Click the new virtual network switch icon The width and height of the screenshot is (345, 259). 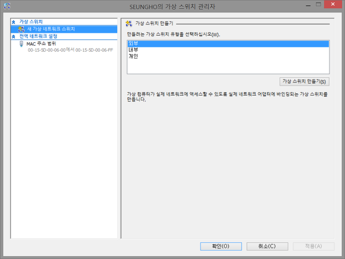pyautogui.click(x=21, y=29)
